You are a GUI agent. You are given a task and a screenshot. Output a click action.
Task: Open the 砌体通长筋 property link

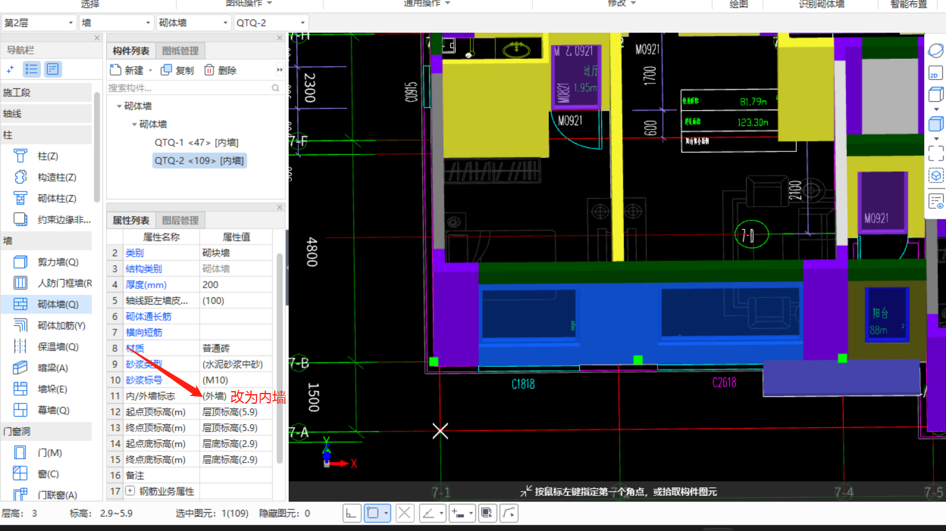tap(149, 317)
